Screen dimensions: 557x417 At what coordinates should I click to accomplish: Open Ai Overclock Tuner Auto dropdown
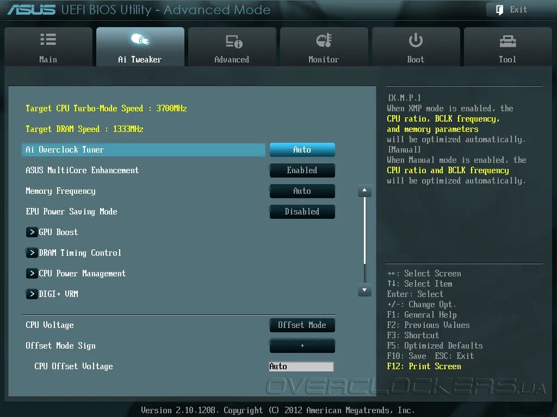pos(302,150)
